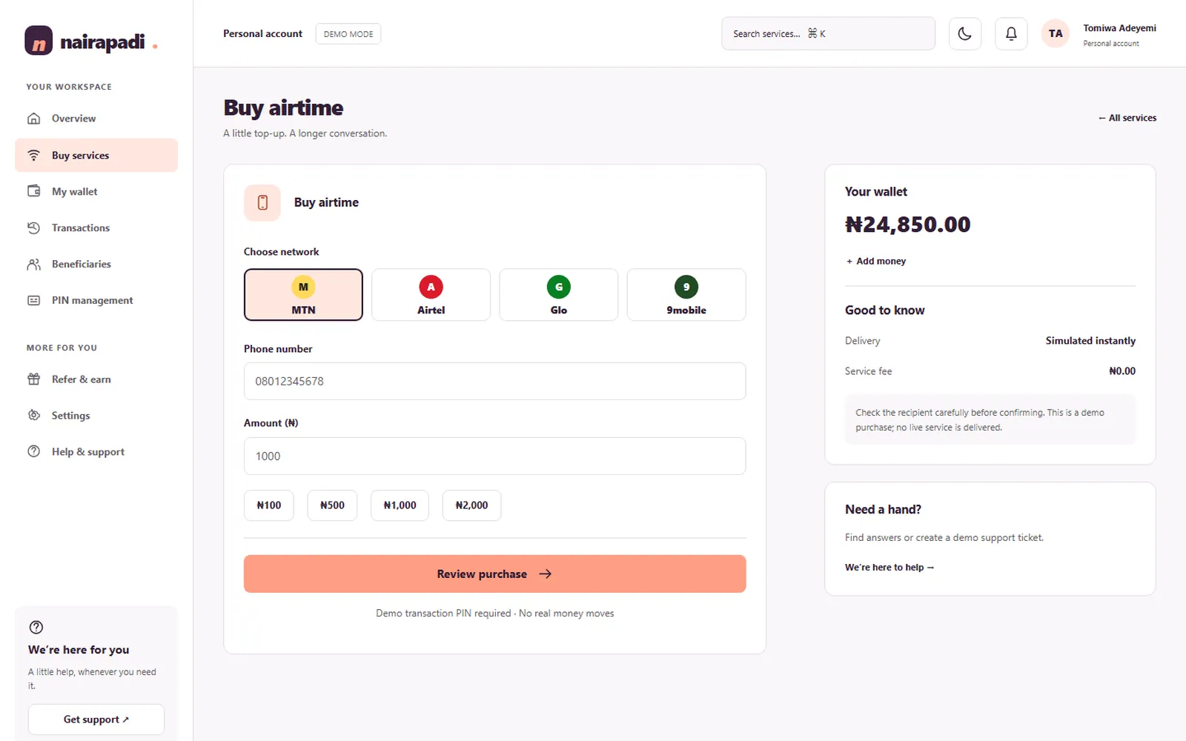Click the ₦0.00 service fee value
The height and width of the screenshot is (741, 1186).
(1122, 371)
